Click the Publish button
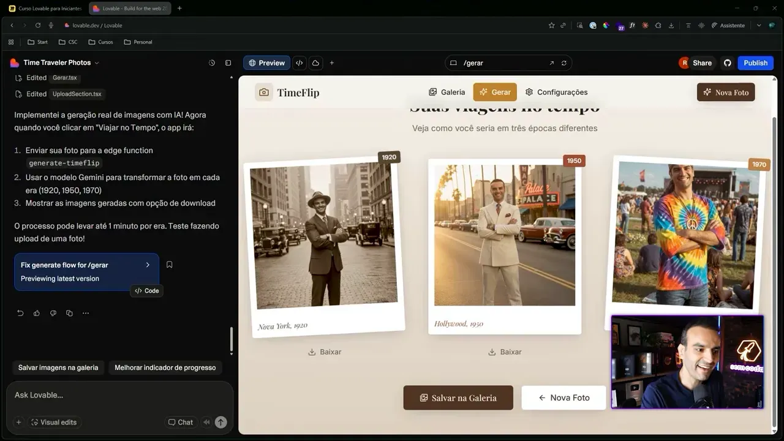The width and height of the screenshot is (784, 441). [755, 62]
